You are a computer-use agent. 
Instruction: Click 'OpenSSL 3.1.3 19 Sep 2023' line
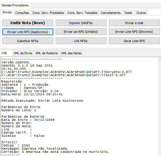pos(27,66)
